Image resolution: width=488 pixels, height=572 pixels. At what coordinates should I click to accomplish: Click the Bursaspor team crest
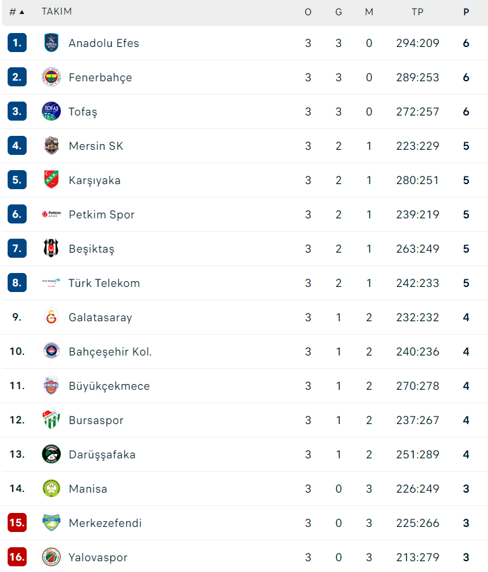[51, 420]
